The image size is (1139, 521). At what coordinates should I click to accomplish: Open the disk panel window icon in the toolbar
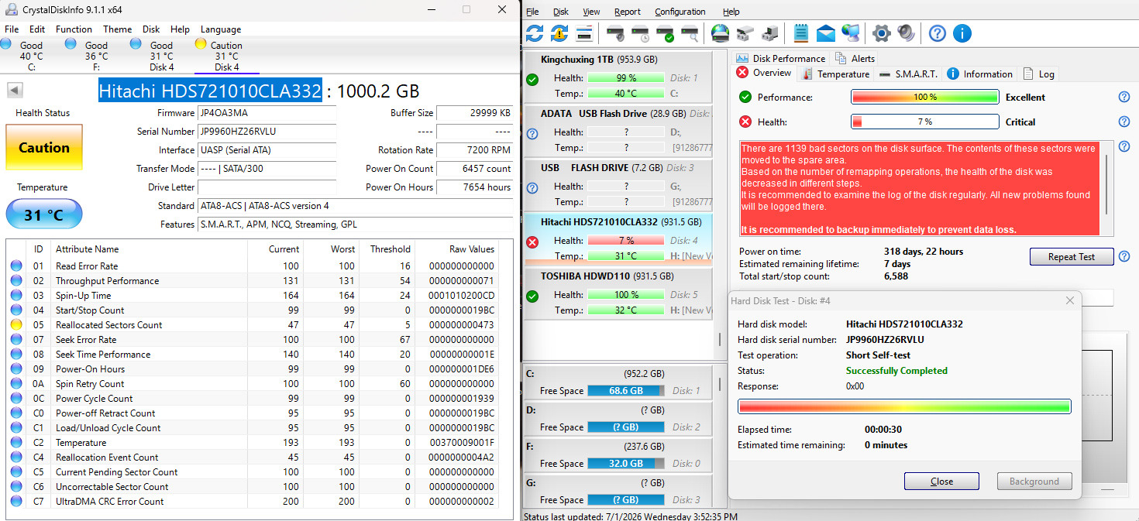[x=585, y=33]
